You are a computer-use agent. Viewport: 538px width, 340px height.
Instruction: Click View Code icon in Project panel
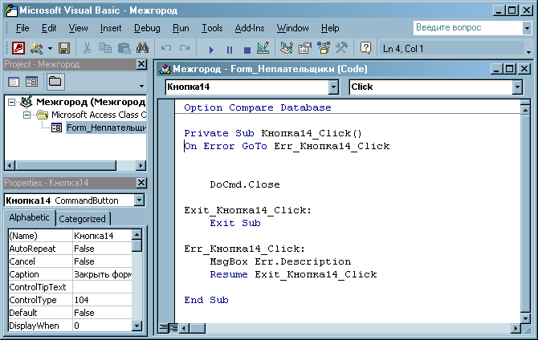(14, 82)
